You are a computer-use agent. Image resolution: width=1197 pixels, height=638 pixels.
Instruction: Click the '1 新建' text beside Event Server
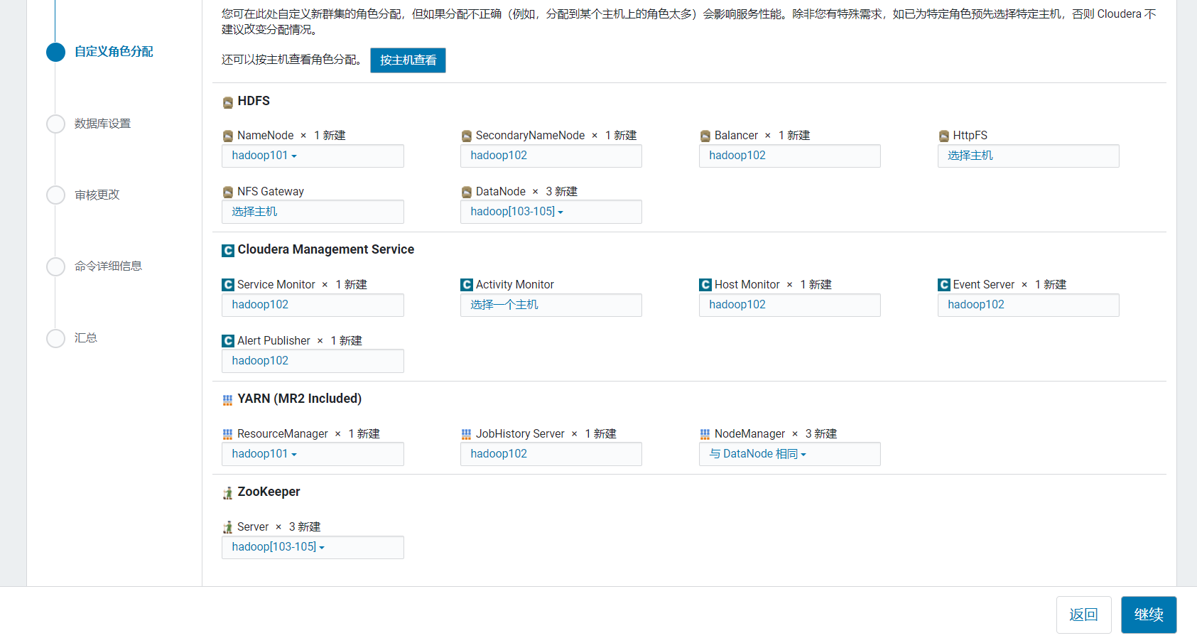coord(1051,285)
